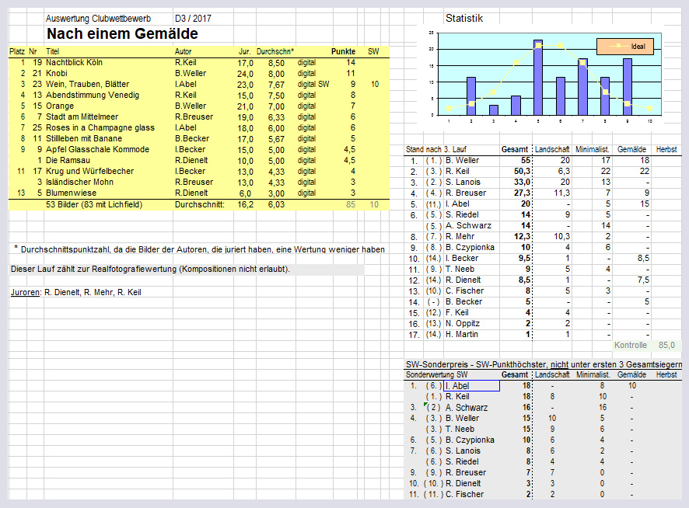Select the "Stillleben mit Banane" cell
This screenshot has height=508, width=689.
click(84, 138)
